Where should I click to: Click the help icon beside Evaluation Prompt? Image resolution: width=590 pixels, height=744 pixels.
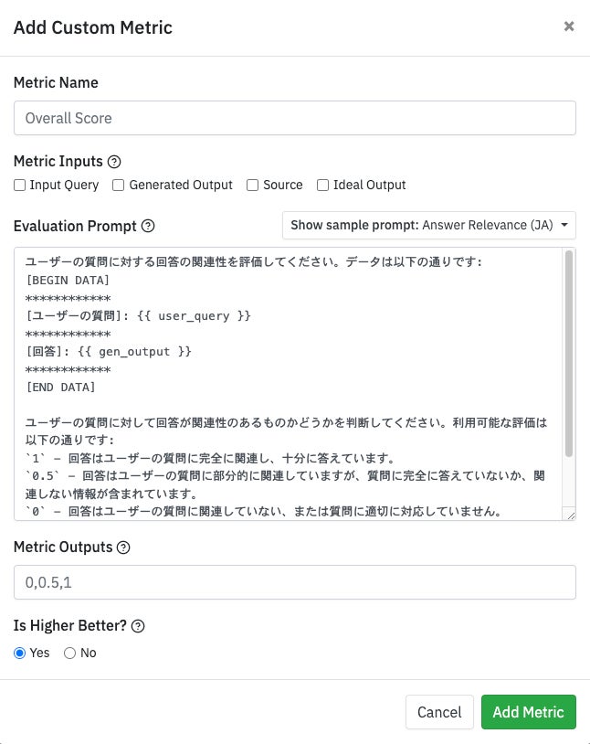tap(149, 226)
